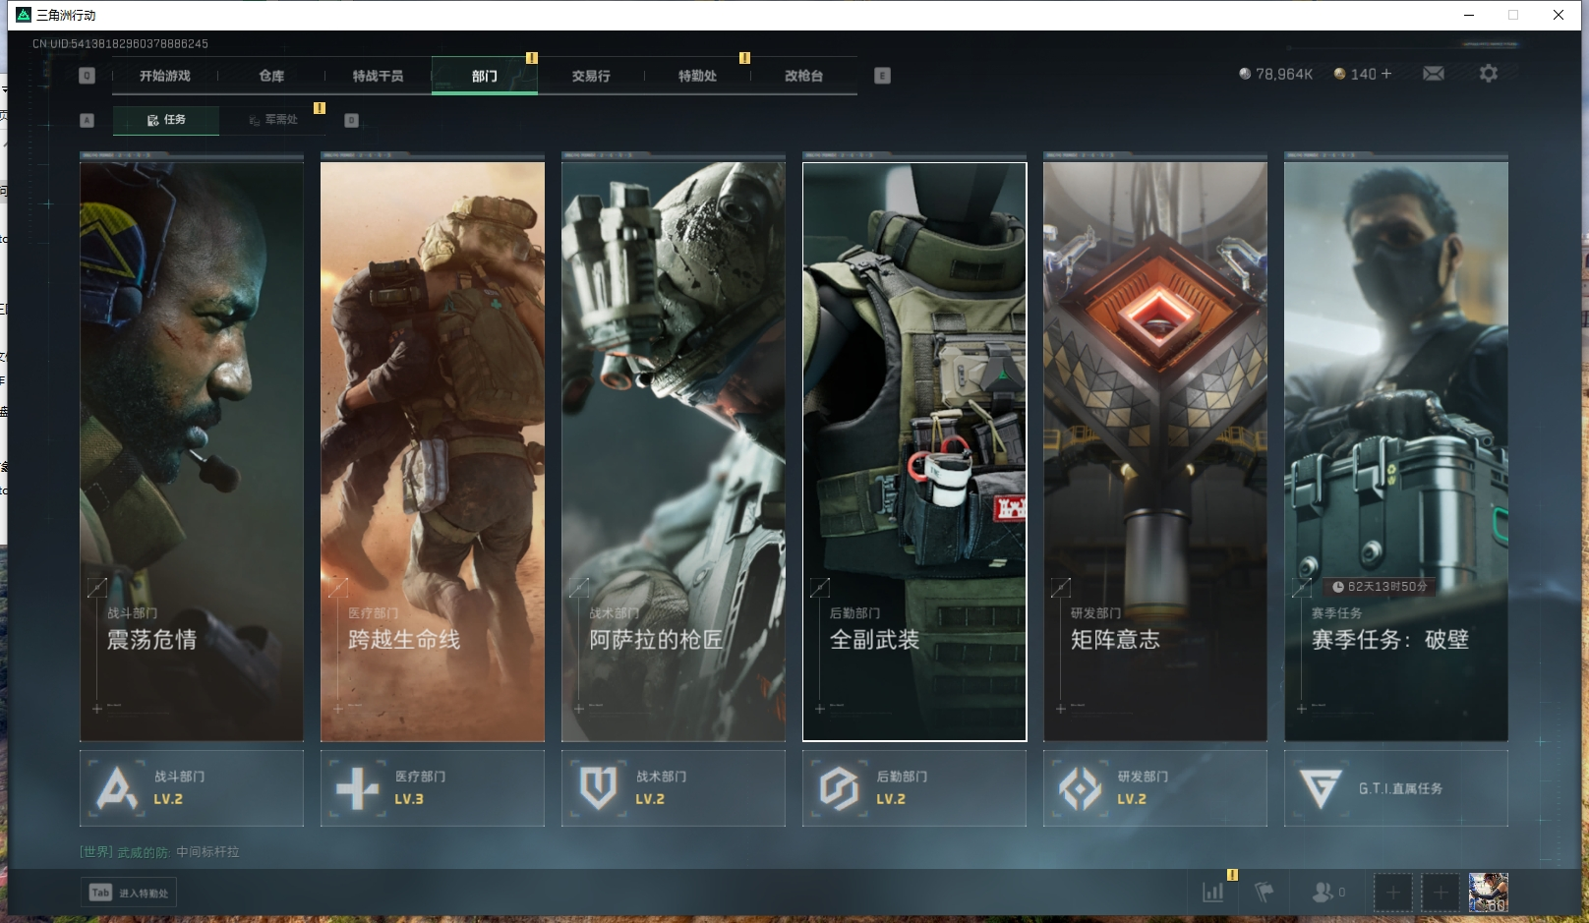Viewport: 1589px width, 923px height.
Task: Click the 震荡危情 card expand corner icon
Action: (97, 588)
